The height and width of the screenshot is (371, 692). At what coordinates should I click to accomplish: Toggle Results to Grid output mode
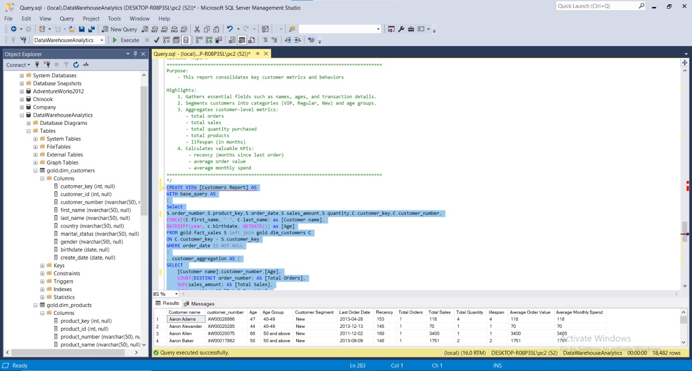point(242,40)
